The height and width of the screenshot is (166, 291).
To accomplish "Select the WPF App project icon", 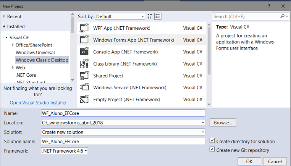I will pyautogui.click(x=84, y=28).
